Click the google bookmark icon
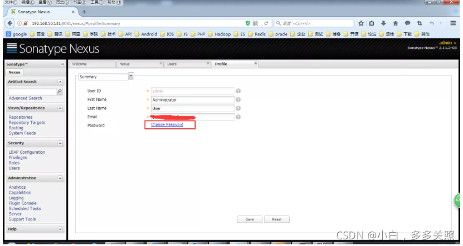The width and height of the screenshot is (463, 246). click(8, 34)
